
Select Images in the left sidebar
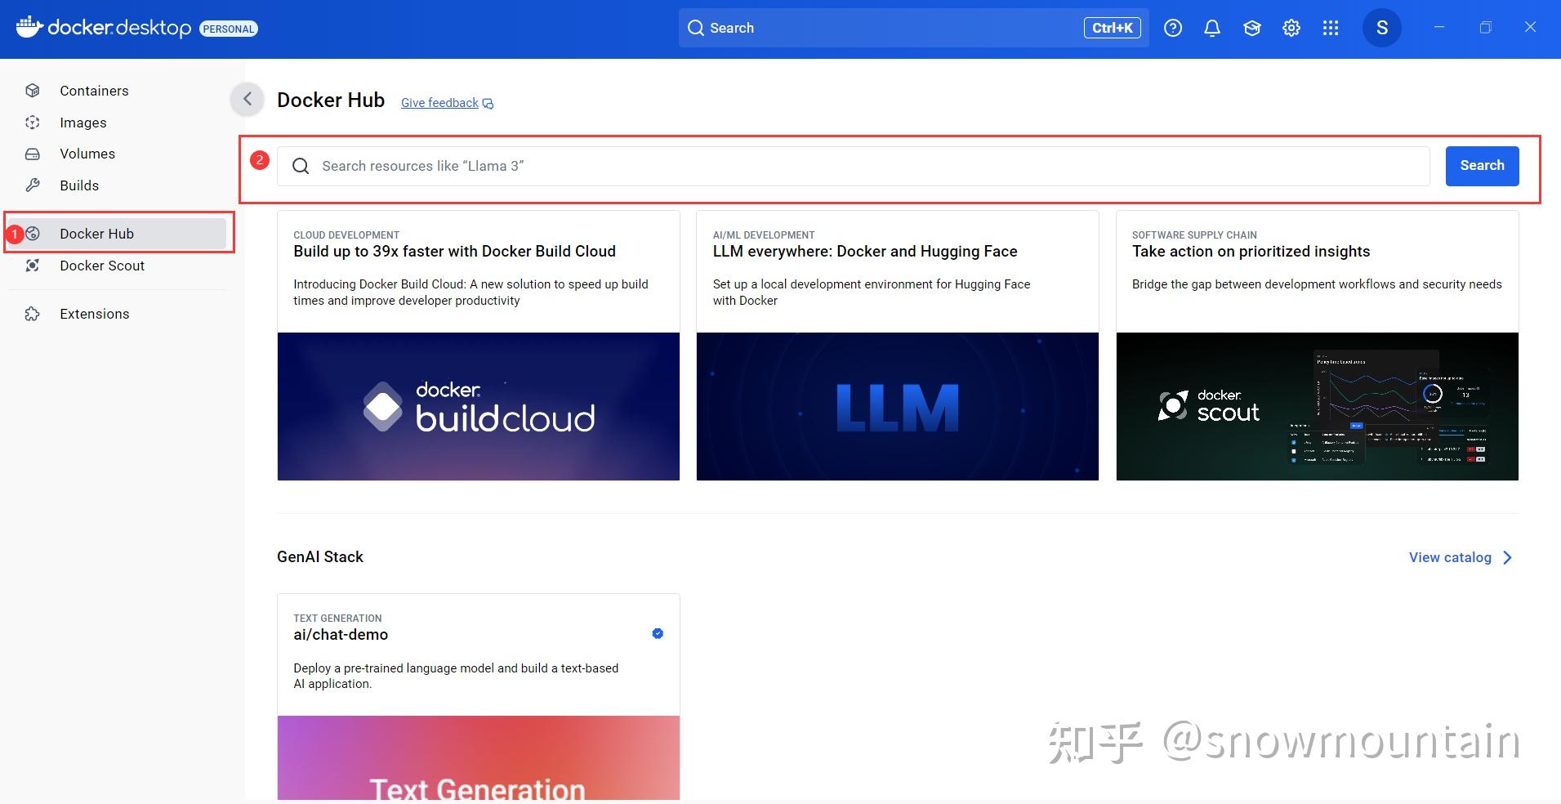tap(83, 122)
